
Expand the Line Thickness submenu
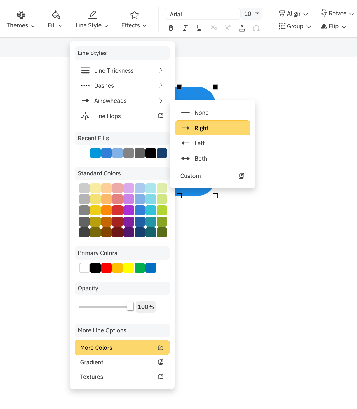(122, 70)
